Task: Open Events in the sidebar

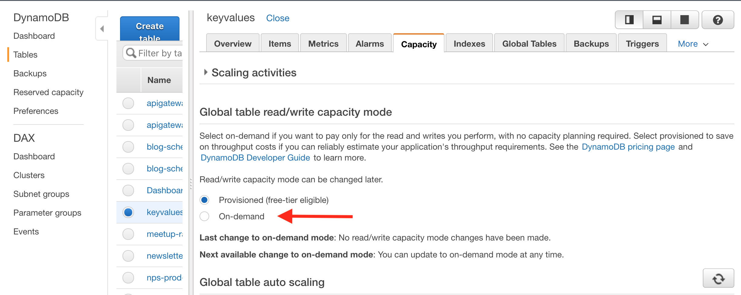Action: point(26,231)
